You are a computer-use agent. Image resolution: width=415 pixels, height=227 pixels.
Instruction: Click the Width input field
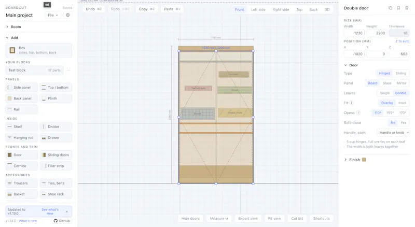pos(354,33)
